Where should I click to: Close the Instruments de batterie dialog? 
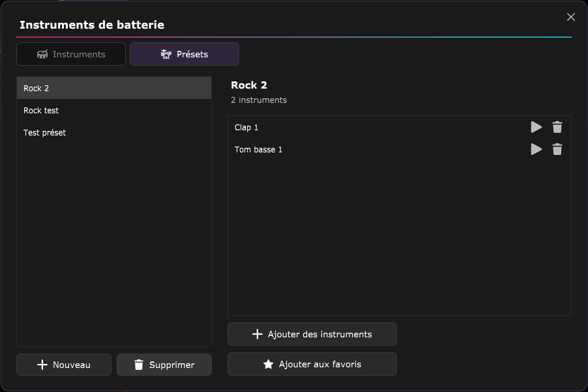571,17
